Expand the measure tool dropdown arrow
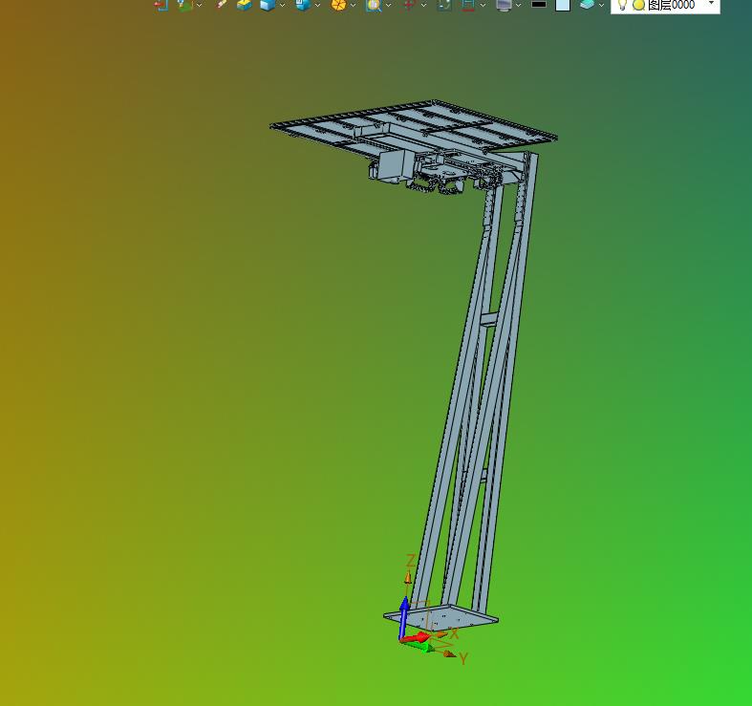The image size is (752, 706). 483,6
